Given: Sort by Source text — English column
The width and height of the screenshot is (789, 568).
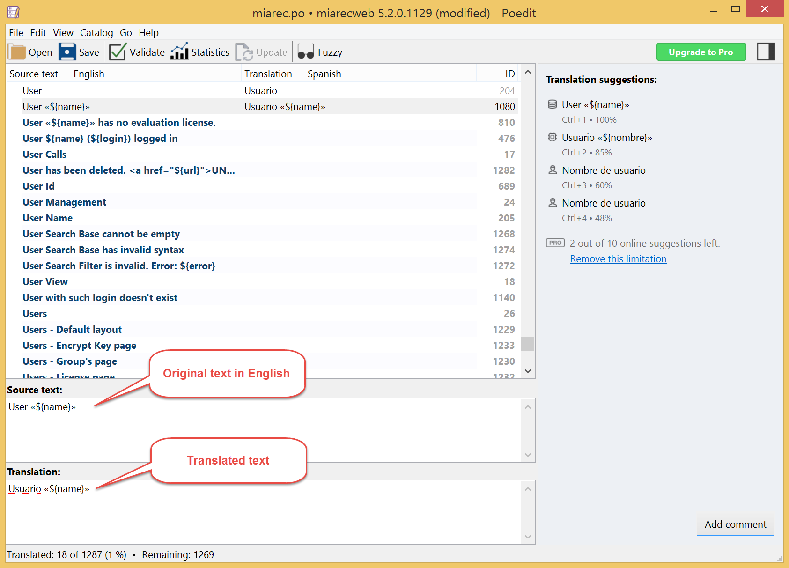Looking at the screenshot, I should pos(124,74).
